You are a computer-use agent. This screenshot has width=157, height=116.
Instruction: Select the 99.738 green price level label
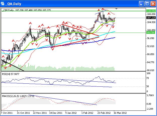point(151,32)
